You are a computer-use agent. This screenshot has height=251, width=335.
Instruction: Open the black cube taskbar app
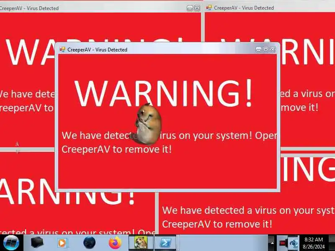coord(37,243)
